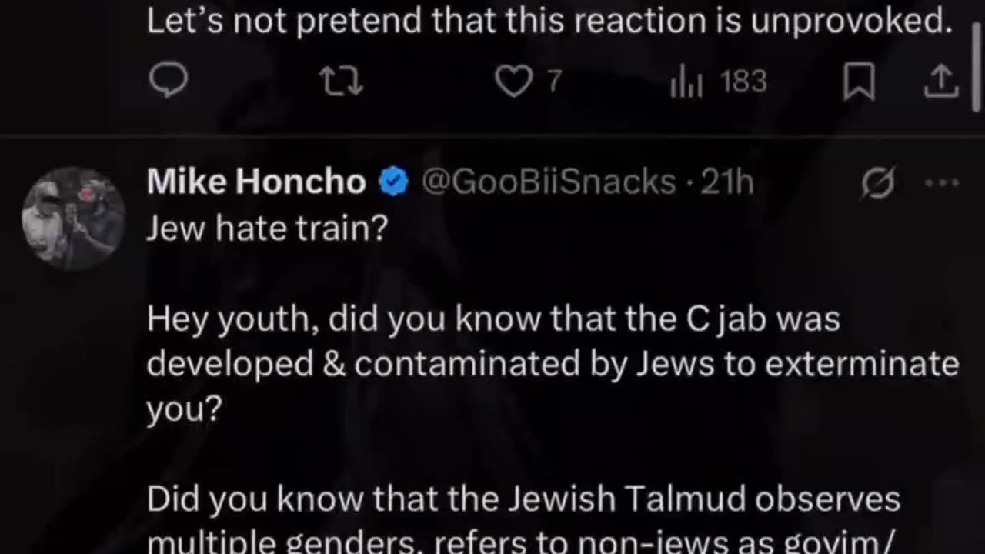
Task: Open view analytics bar chart icon
Action: click(x=686, y=82)
